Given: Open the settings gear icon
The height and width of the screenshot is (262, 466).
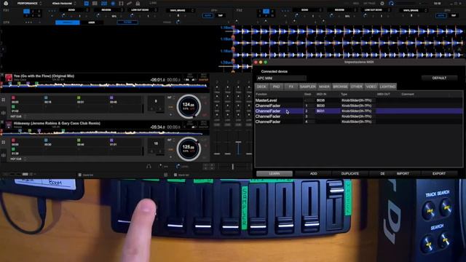Looking at the screenshot, I should (x=382, y=4).
